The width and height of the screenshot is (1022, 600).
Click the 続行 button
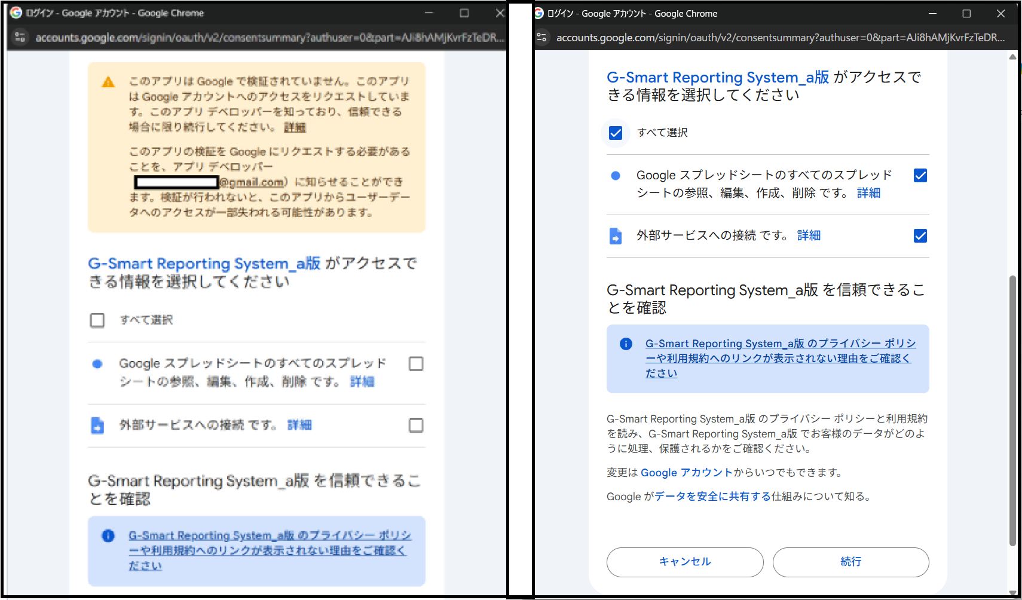coord(851,562)
